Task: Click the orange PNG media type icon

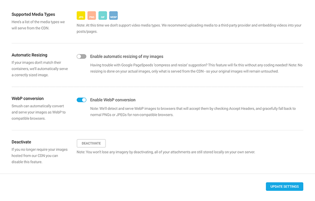Action: coord(92,15)
